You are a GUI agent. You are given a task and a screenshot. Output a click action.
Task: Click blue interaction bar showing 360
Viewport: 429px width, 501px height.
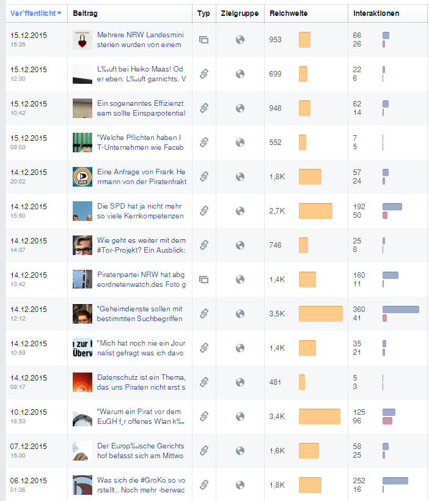(401, 310)
